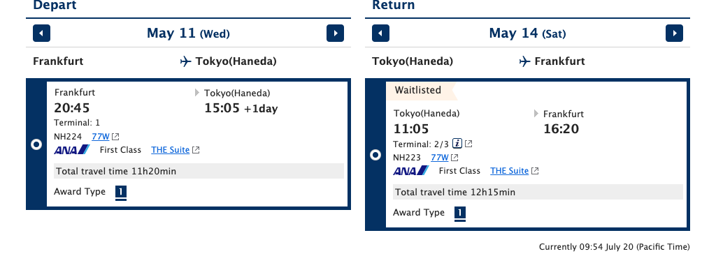Select the NH224 Frankfurt departure flight radio
Viewport: 709px width, 263px height.
(36, 144)
